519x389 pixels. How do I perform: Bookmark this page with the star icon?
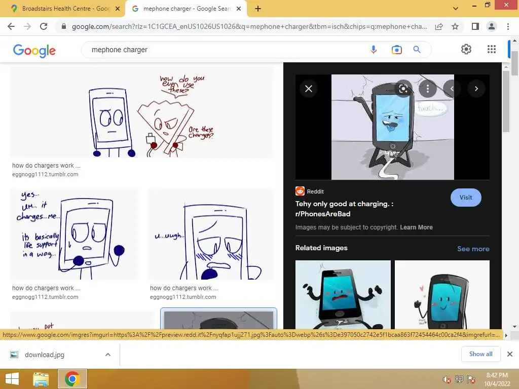(455, 26)
